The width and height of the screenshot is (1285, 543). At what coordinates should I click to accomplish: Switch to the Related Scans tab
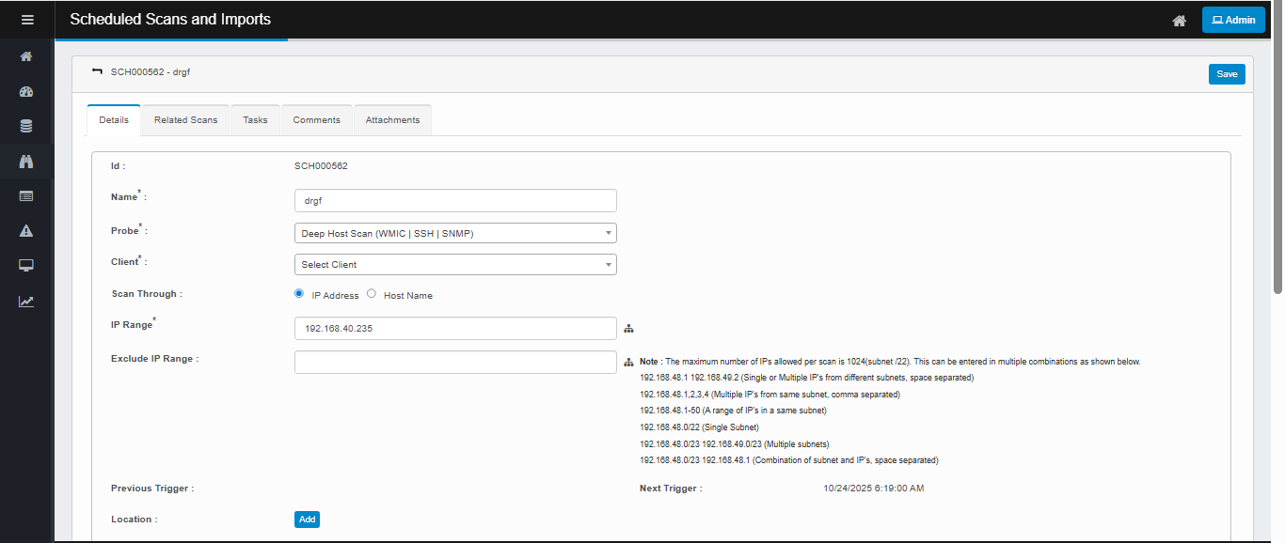[185, 120]
